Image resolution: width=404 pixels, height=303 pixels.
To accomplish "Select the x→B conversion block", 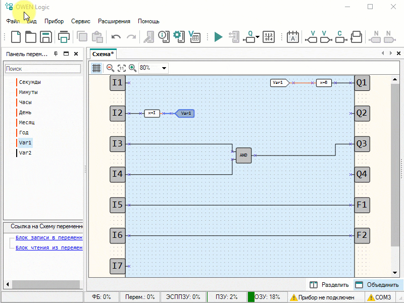I will 324,83.
